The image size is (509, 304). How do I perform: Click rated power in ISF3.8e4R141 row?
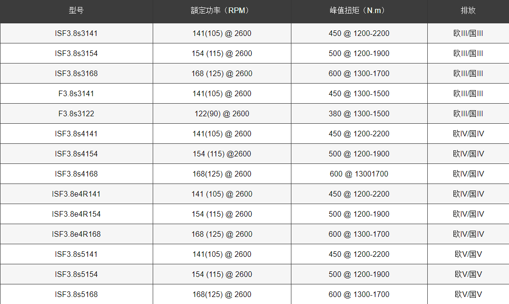pos(222,194)
